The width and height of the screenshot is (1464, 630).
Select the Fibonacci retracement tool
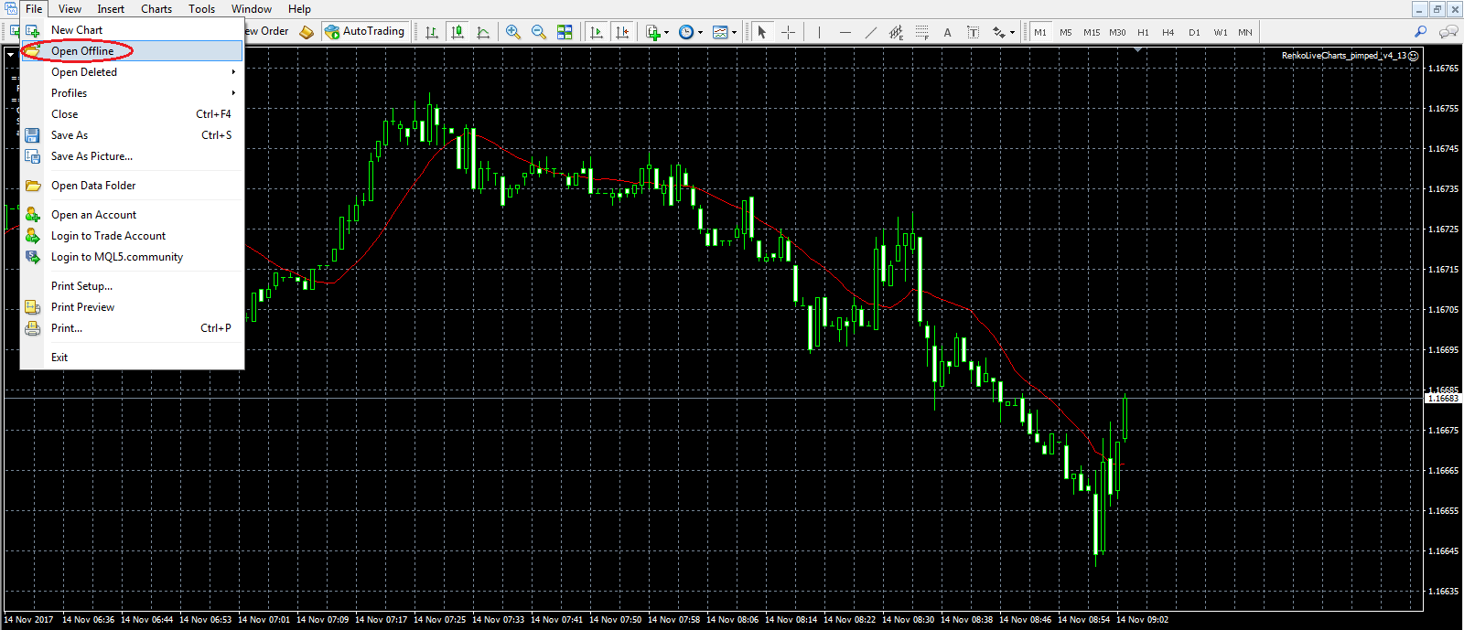pyautogui.click(x=921, y=32)
